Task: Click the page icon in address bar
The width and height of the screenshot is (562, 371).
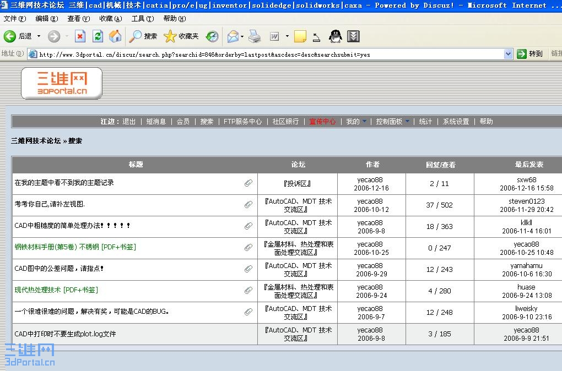Action: pos(33,54)
